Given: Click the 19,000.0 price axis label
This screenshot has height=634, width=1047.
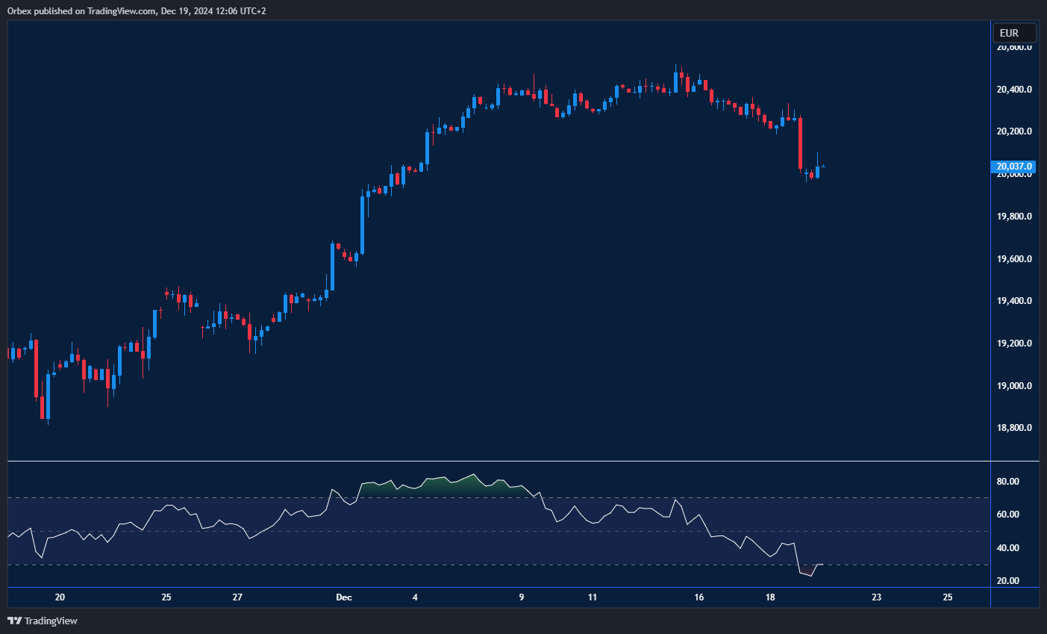Looking at the screenshot, I should [x=1014, y=386].
